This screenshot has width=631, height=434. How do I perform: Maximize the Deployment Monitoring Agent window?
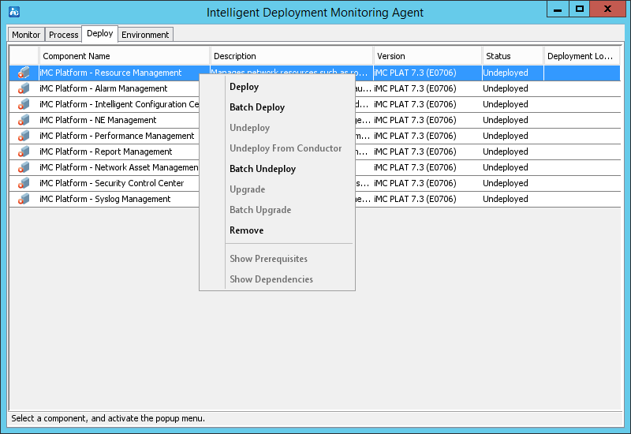coord(580,9)
